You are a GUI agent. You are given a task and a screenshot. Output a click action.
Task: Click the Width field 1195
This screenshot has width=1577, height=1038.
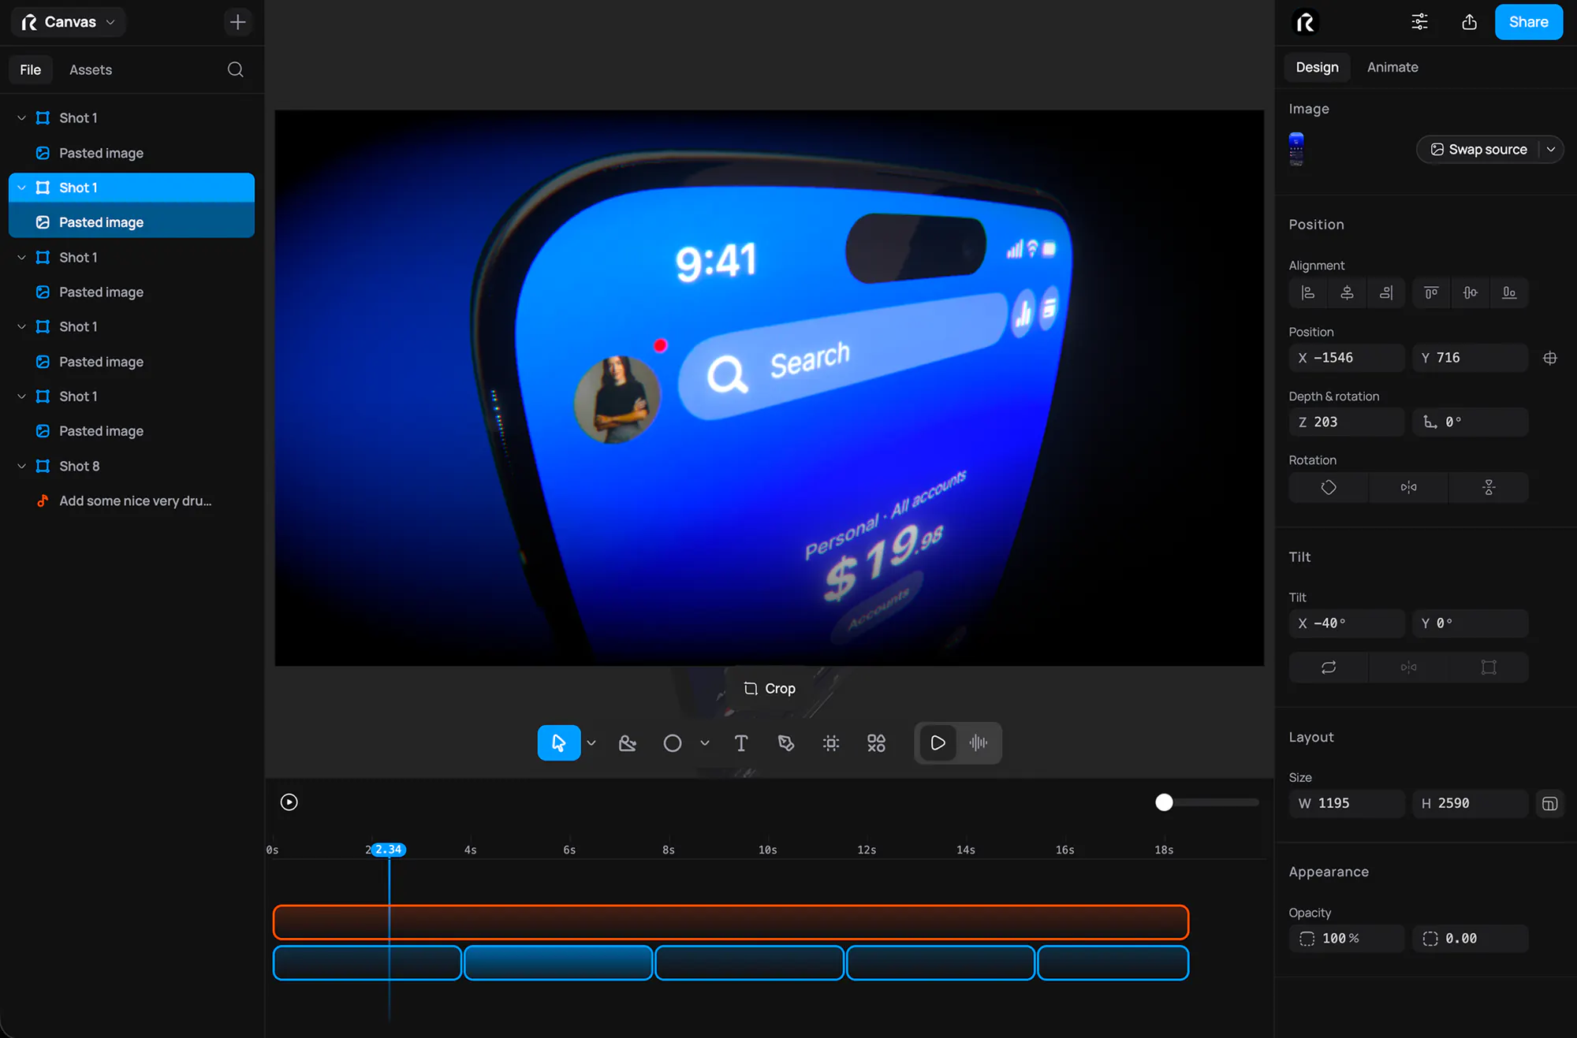coord(1347,804)
